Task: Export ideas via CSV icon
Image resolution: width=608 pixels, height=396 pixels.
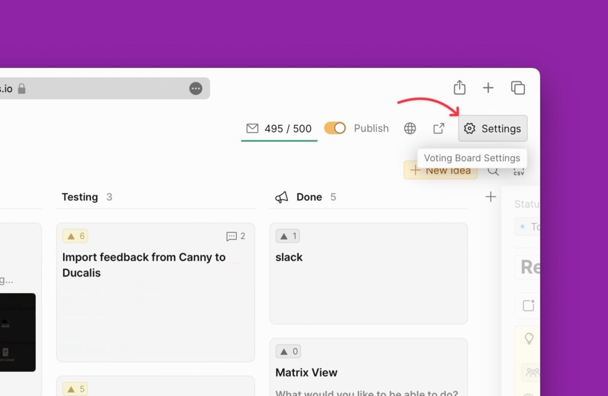Action: [x=519, y=171]
